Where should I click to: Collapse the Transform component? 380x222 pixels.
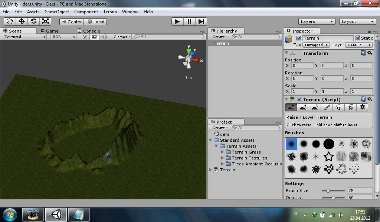click(286, 53)
